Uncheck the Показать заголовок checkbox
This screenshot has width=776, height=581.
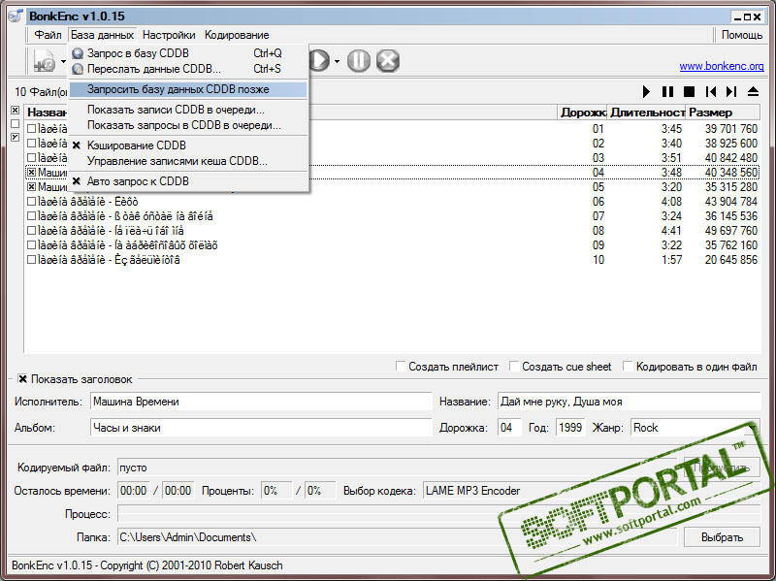(x=22, y=379)
